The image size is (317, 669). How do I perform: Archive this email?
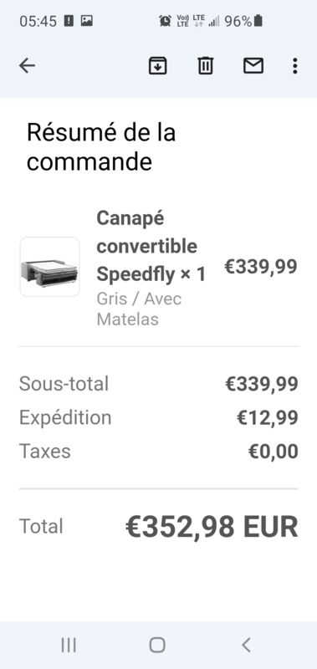(x=157, y=66)
